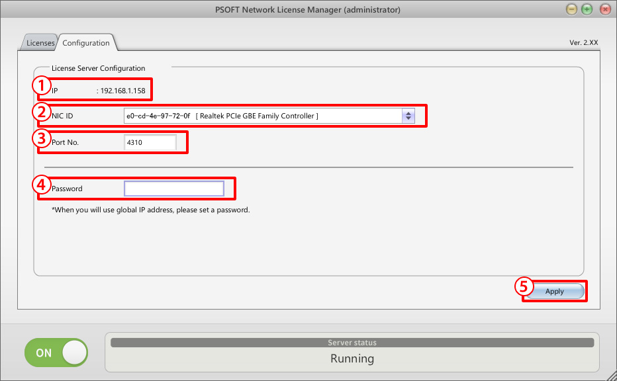Click the red circled number 5 marker

point(524,286)
